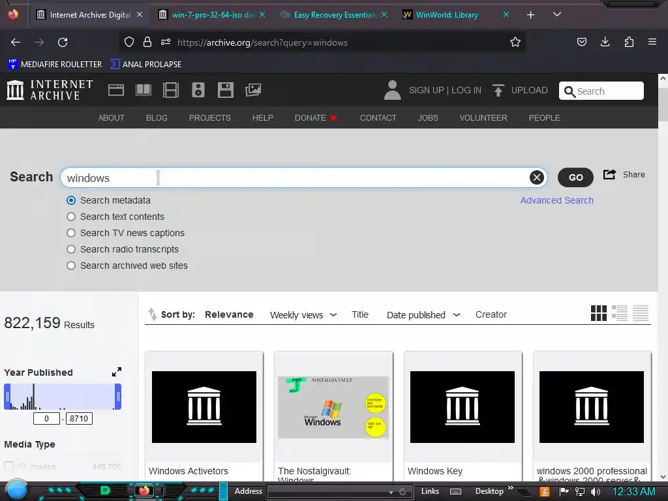The width and height of the screenshot is (668, 501).
Task: Expand the Year Published histogram
Action: 117,372
